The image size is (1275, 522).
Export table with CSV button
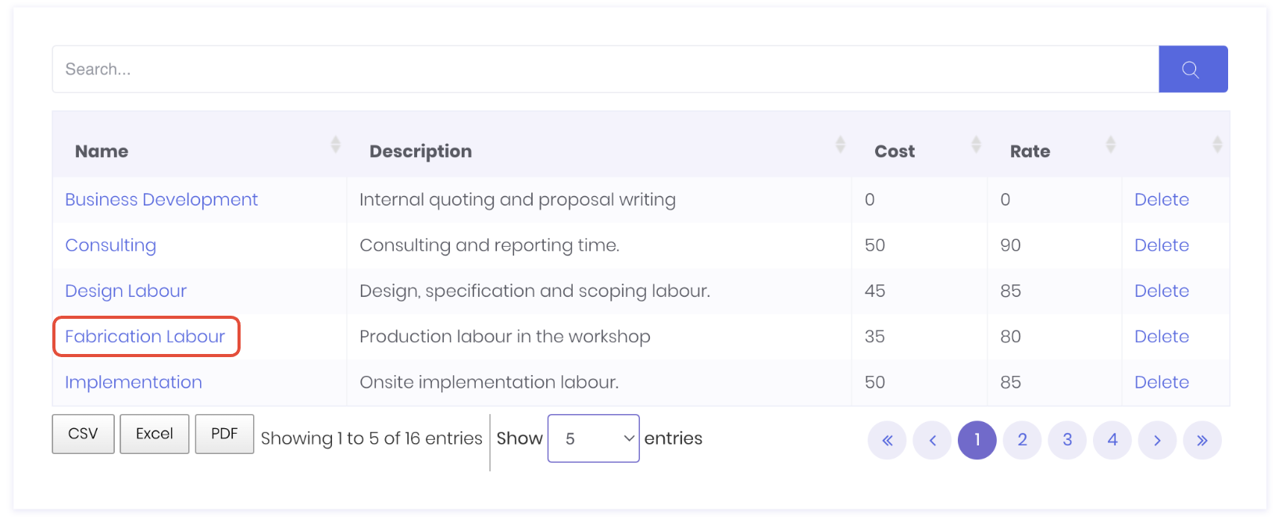(83, 434)
